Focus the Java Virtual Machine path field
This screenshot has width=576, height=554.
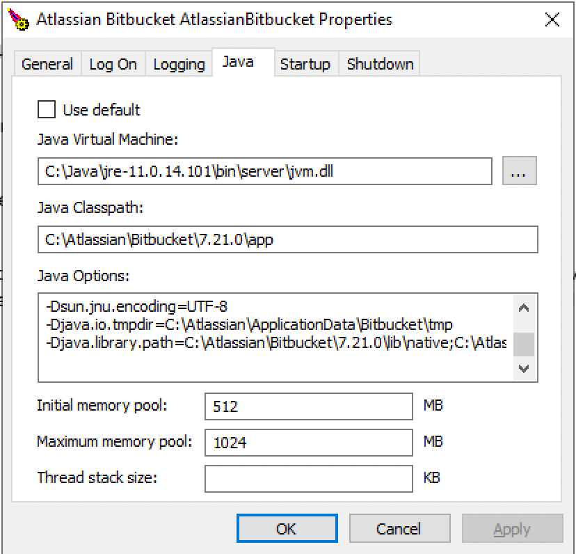pos(265,171)
